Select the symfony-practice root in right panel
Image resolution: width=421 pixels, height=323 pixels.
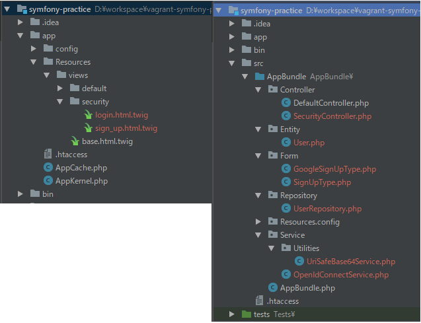[317, 11]
